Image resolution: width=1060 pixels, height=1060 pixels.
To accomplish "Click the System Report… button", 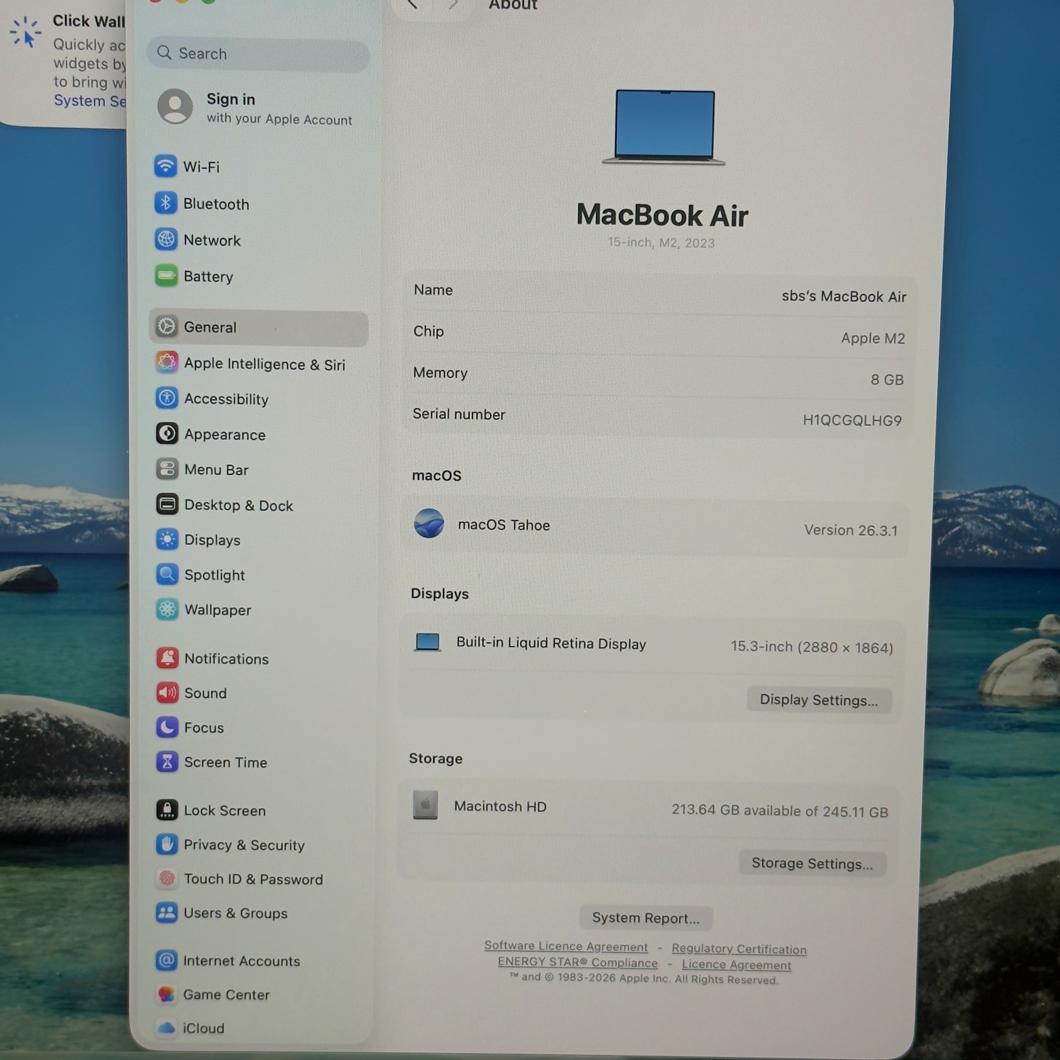I will (x=646, y=919).
